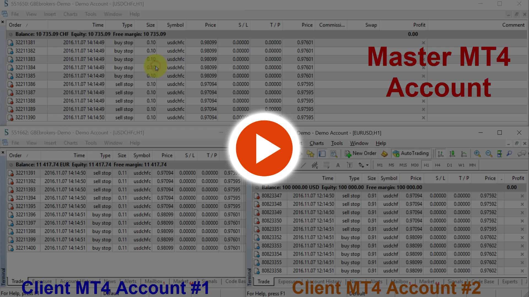Select order row 32211393
The image size is (529, 297).
(125, 189)
